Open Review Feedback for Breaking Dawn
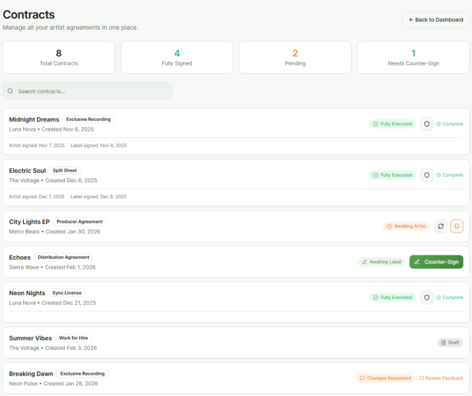The height and width of the screenshot is (396, 472). (441, 378)
